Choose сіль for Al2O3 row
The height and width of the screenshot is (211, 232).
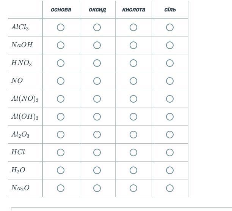point(170,135)
